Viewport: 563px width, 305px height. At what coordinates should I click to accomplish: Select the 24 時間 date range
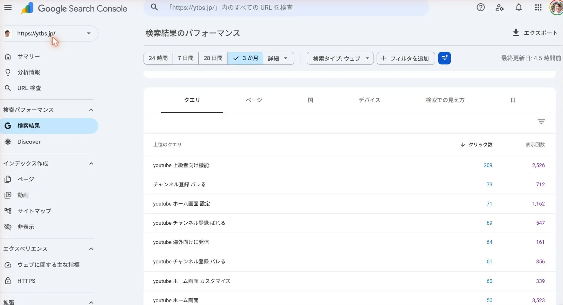[x=158, y=58]
